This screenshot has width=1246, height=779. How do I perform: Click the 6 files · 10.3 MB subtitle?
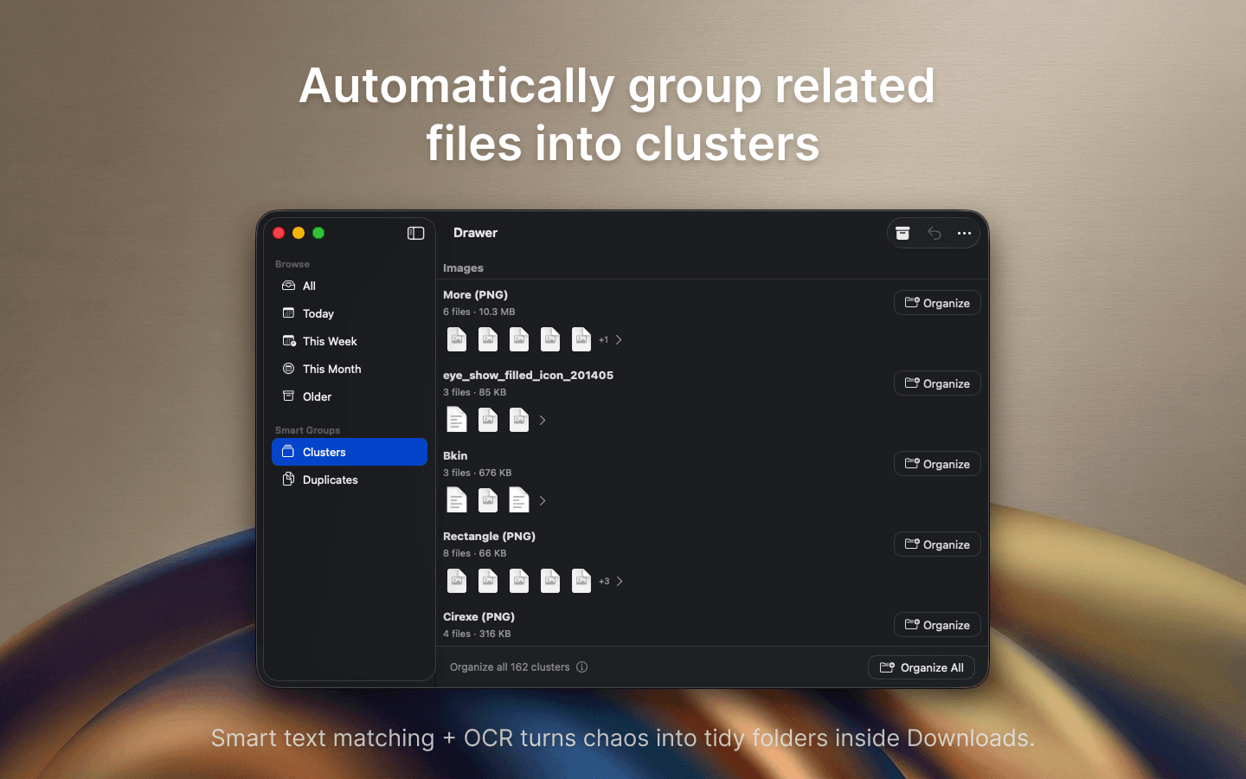click(x=478, y=312)
